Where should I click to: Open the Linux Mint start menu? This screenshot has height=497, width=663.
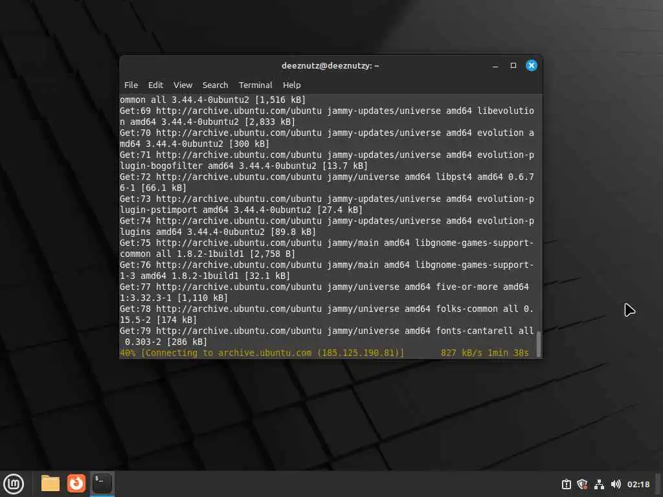click(14, 484)
